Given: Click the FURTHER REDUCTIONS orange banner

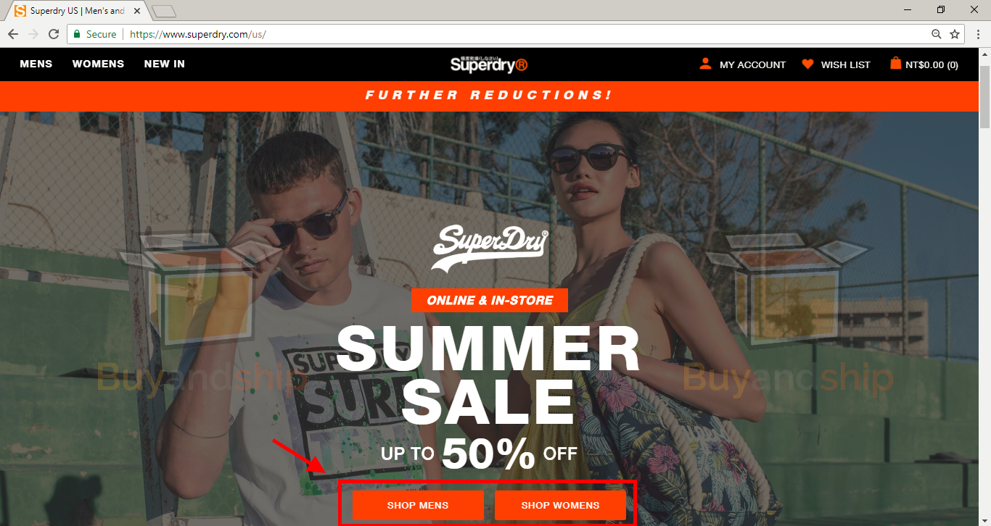Looking at the screenshot, I should point(490,96).
